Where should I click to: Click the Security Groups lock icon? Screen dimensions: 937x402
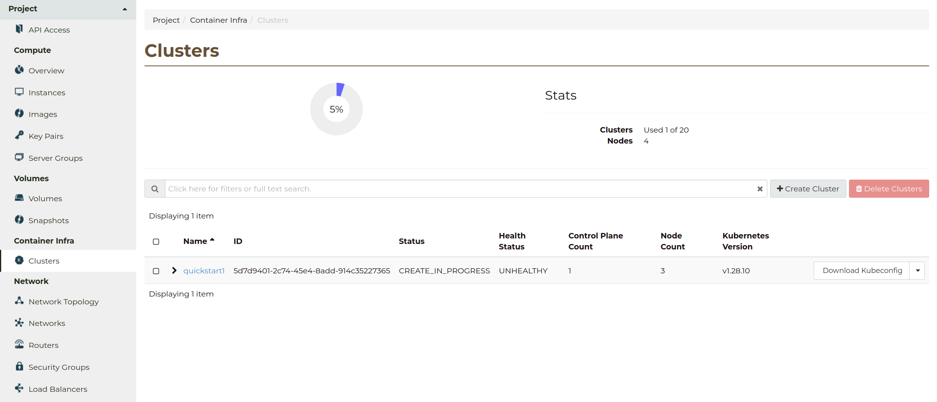point(19,366)
